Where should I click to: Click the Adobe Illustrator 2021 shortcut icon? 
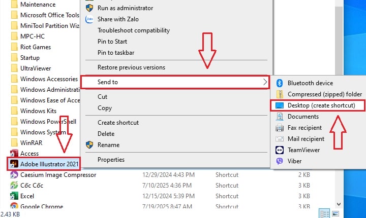point(14,164)
